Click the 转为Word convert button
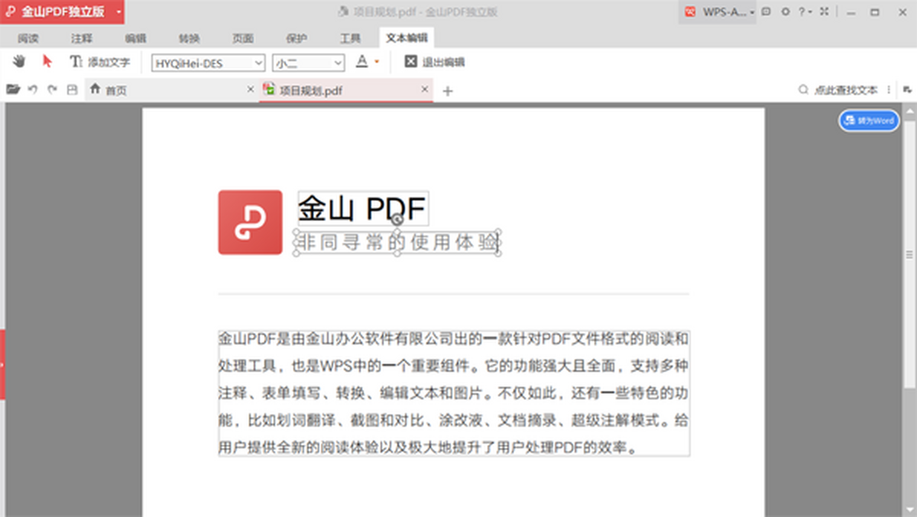The height and width of the screenshot is (517, 917). (869, 121)
